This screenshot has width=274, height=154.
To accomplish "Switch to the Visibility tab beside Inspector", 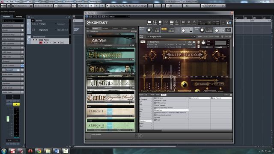I will [x=19, y=17].
